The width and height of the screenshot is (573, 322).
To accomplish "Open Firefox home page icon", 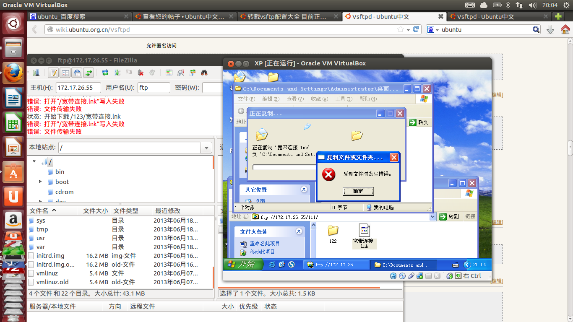I will (565, 29).
